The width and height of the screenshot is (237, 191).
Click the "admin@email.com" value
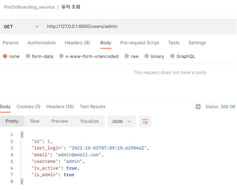pos(78,155)
